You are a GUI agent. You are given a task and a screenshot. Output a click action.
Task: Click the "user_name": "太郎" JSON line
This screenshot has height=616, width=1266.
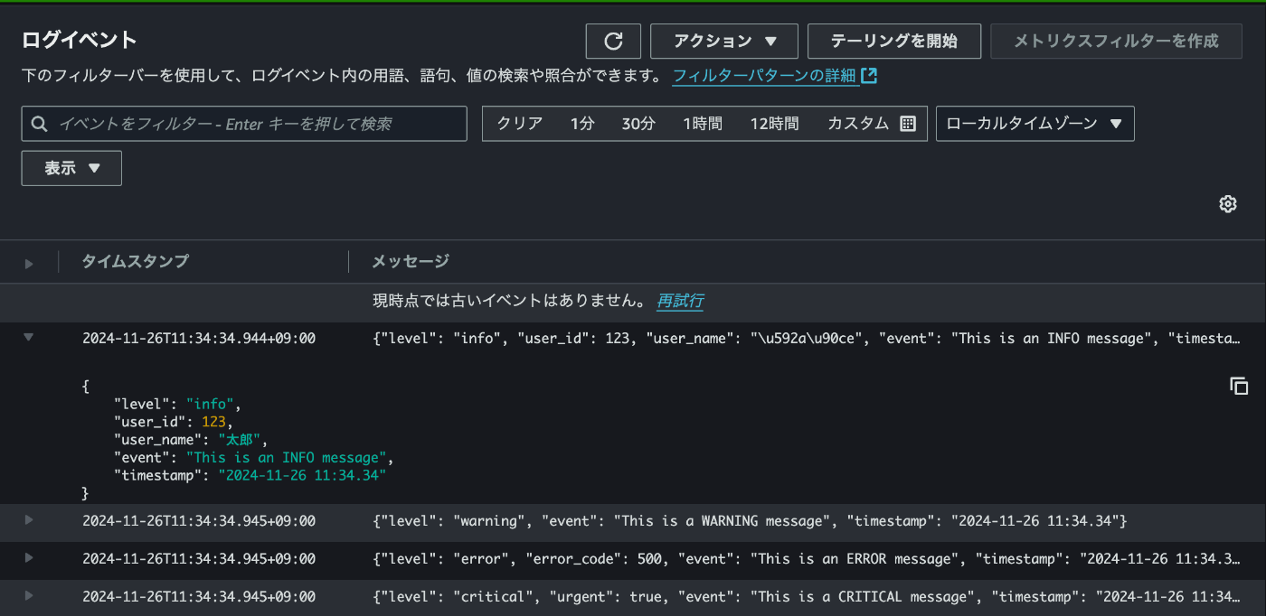192,440
